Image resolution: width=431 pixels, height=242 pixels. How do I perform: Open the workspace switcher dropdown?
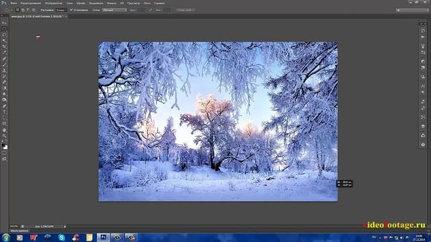(412, 10)
